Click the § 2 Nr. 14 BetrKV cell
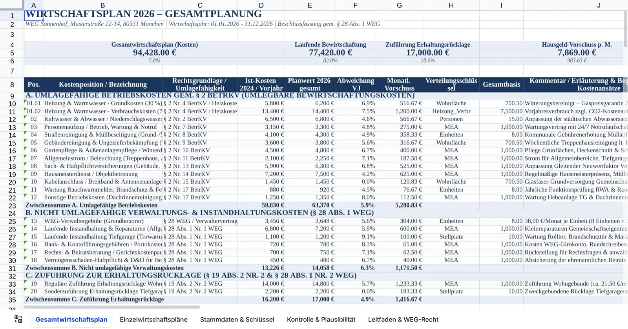Screen dimensions: 628x329 (x=200, y=174)
